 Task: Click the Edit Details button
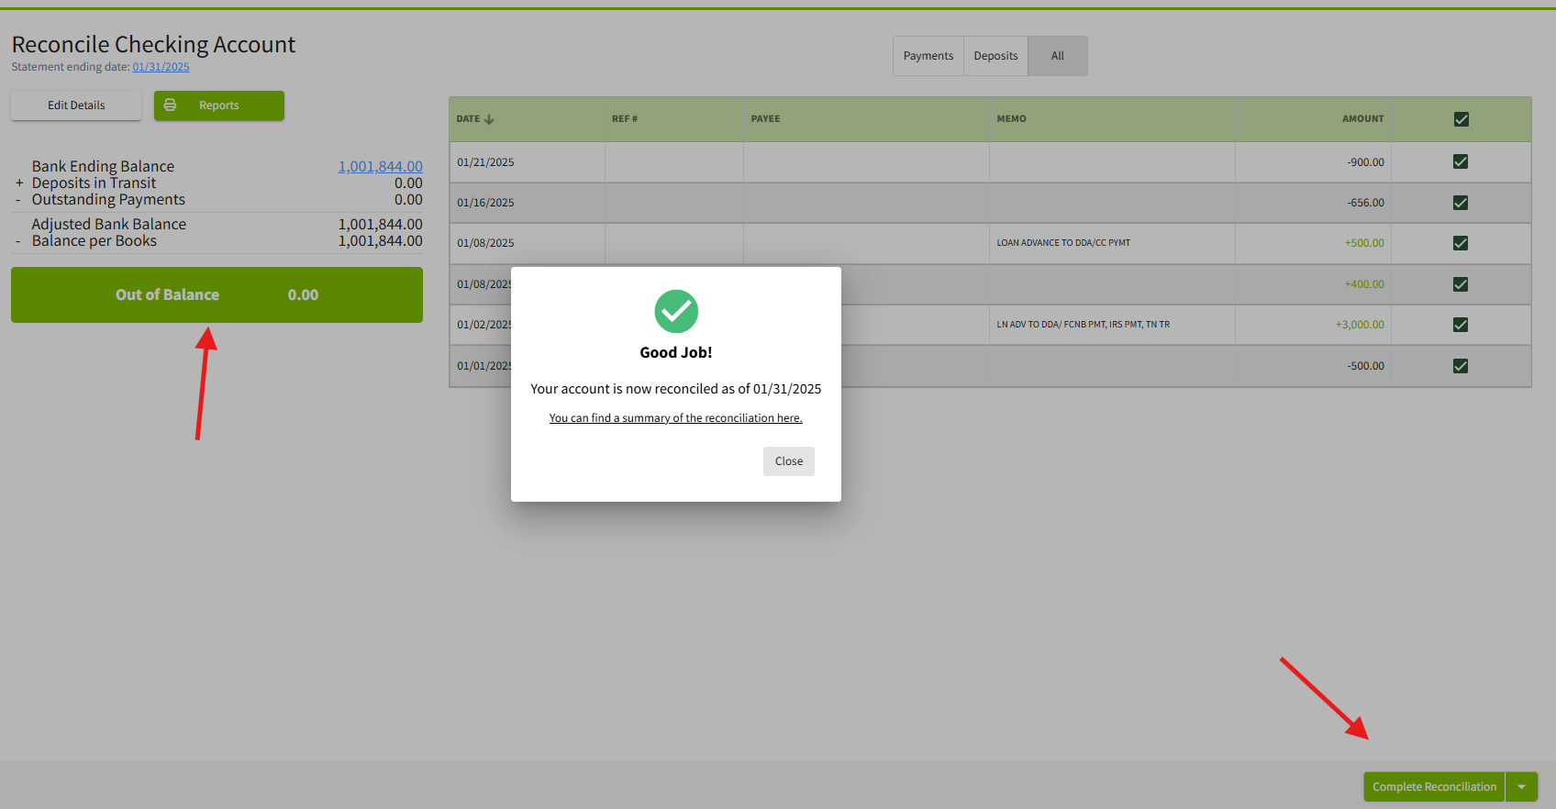pyautogui.click(x=76, y=105)
